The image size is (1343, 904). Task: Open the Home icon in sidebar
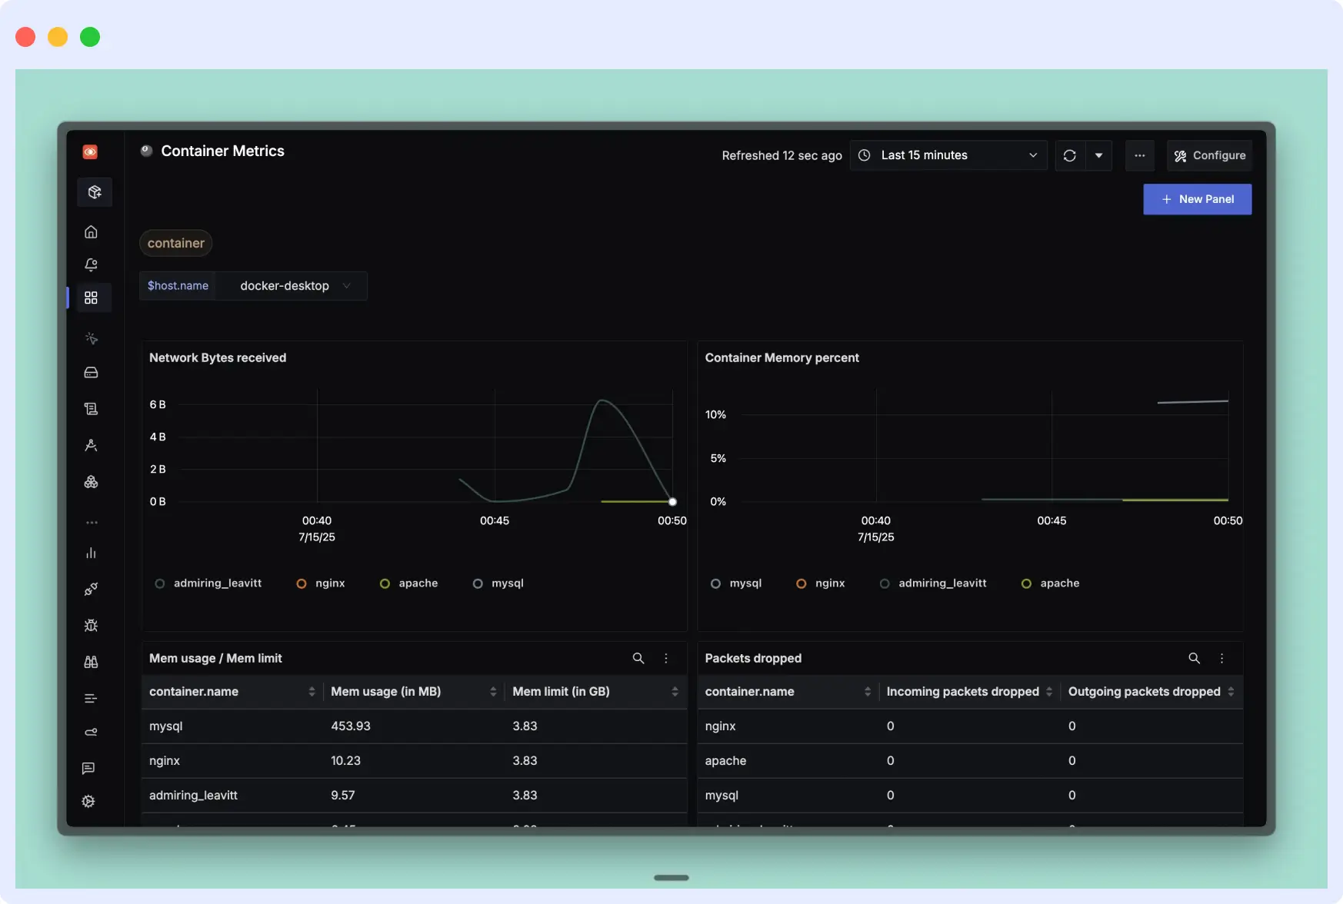[91, 231]
